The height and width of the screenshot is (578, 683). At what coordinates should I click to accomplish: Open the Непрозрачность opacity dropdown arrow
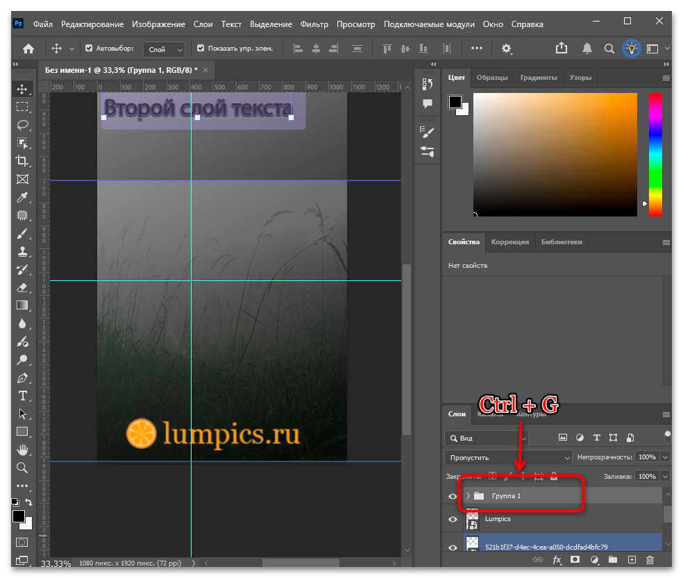click(665, 457)
